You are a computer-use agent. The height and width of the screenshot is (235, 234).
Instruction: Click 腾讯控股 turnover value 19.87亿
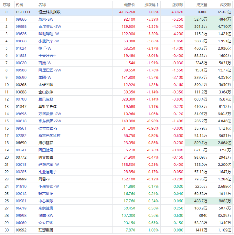coord(224,99)
